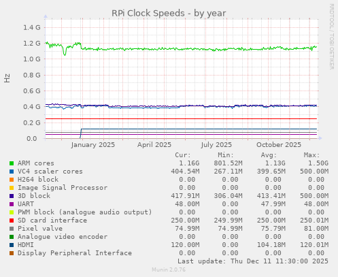Click the dark green Analogue video encoder swatch
338x277 pixels.
pyautogui.click(x=12, y=237)
